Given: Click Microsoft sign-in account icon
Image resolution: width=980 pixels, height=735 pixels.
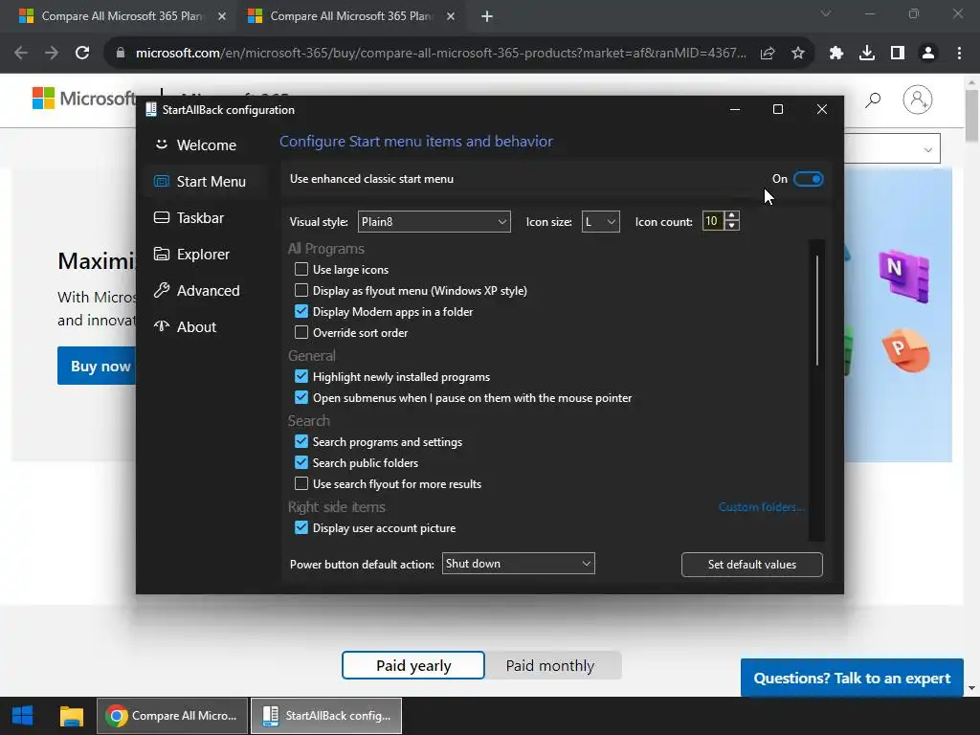Looking at the screenshot, I should coord(917,100).
